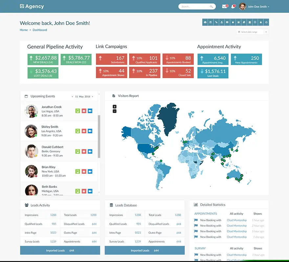Go to next date in Upcoming Events

[93, 97]
